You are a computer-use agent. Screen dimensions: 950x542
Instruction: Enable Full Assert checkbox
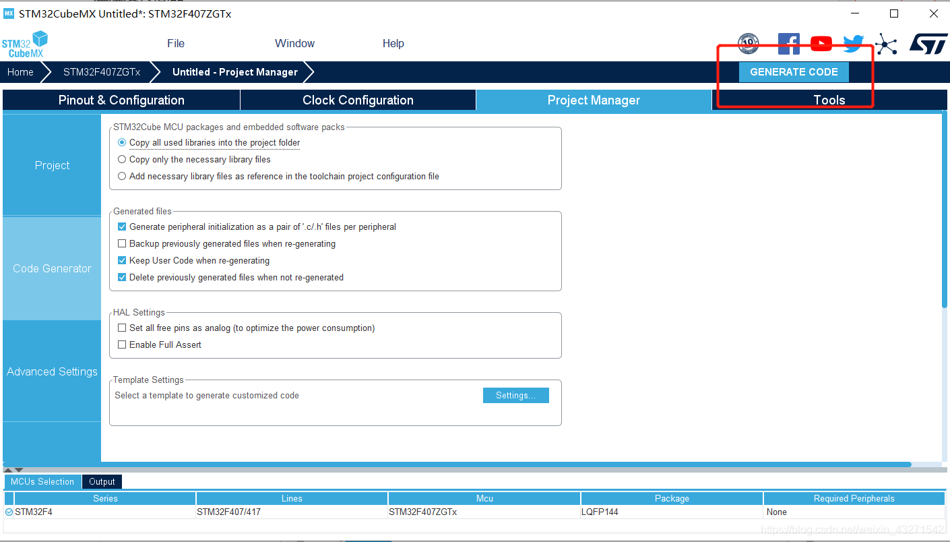click(x=122, y=345)
